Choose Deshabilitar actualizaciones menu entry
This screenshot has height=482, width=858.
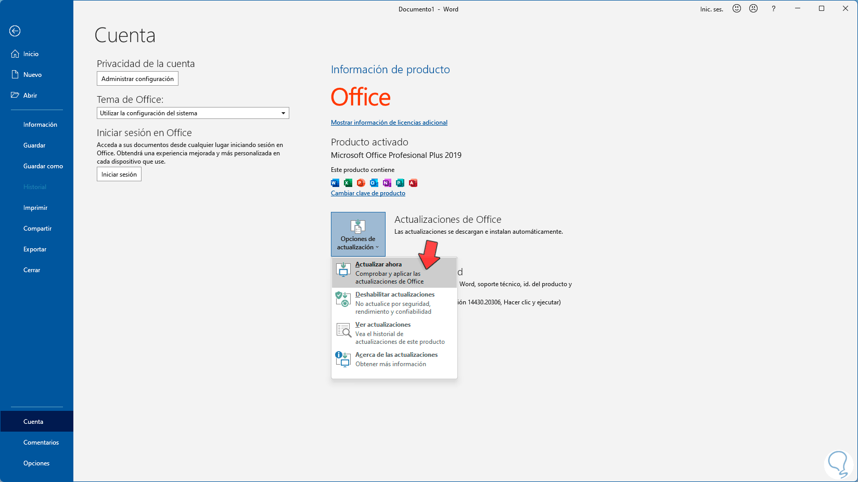[394, 303]
